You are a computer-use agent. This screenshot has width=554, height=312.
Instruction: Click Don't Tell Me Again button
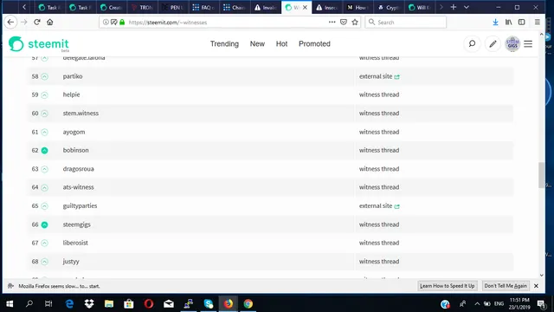click(x=506, y=286)
